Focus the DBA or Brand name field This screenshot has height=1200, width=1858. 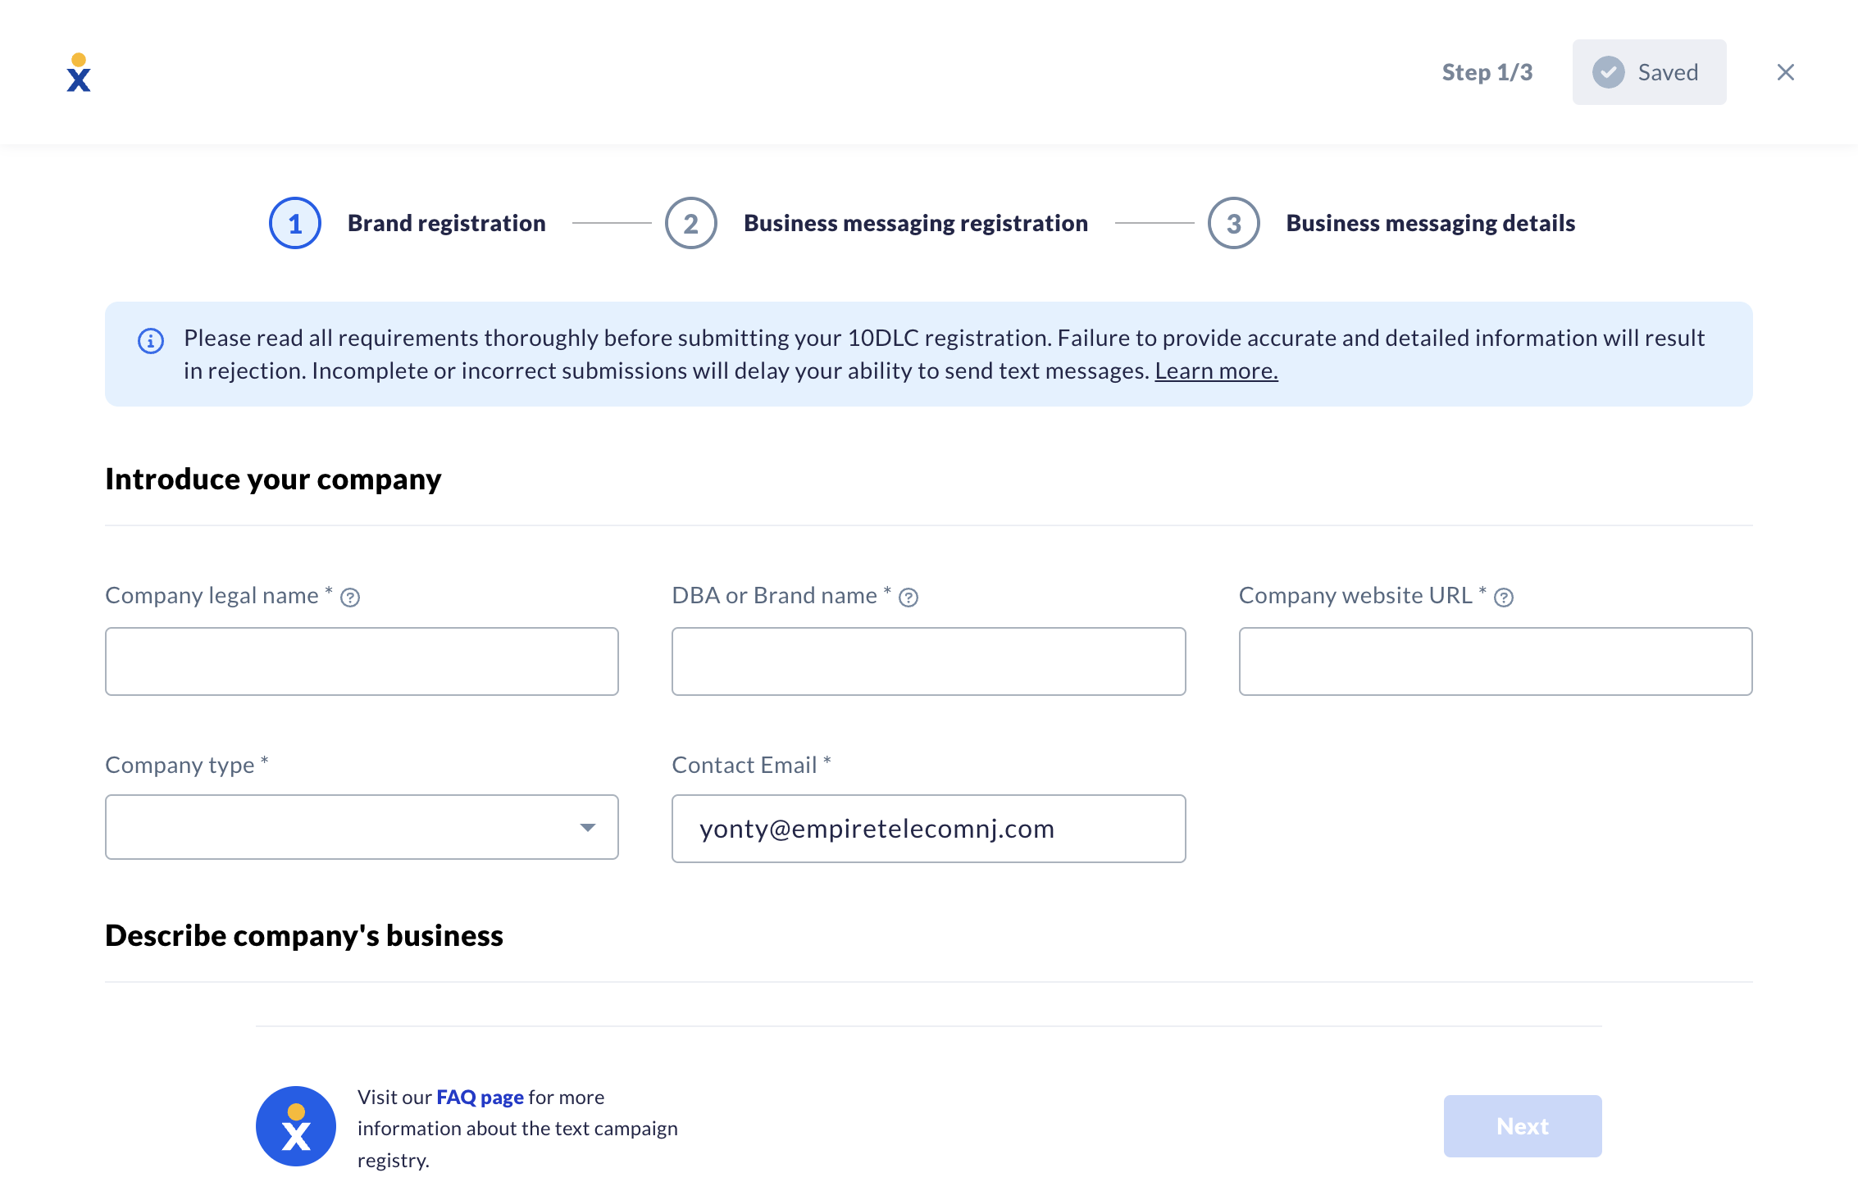click(929, 661)
